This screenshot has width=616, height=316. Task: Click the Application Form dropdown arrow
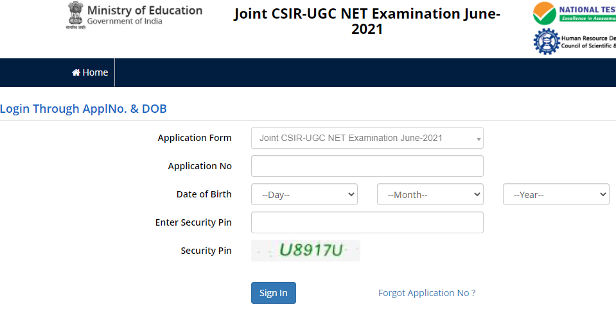pos(478,138)
